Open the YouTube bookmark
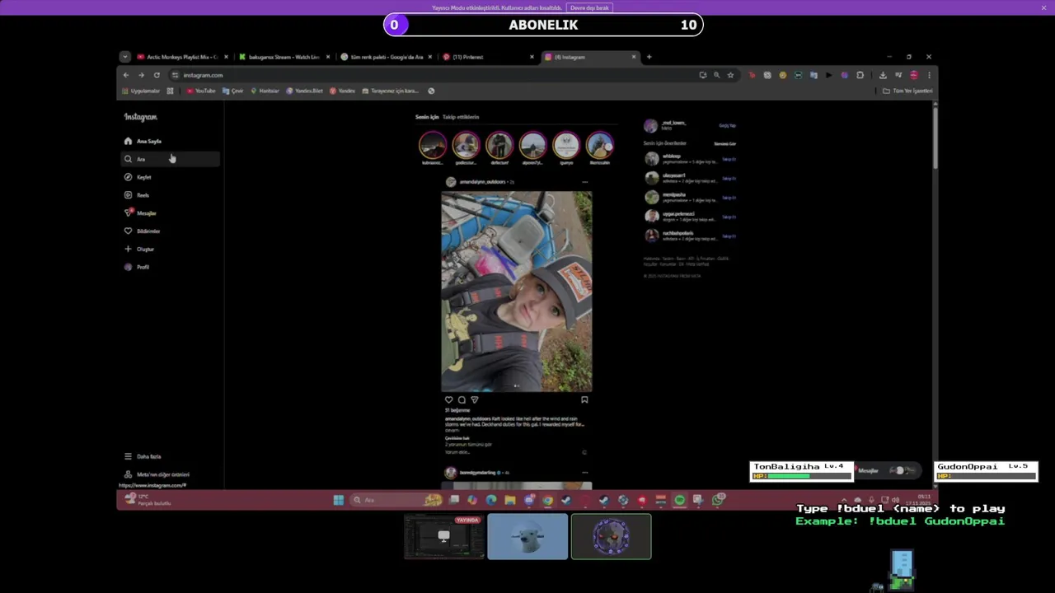Image resolution: width=1055 pixels, height=593 pixels. [201, 91]
